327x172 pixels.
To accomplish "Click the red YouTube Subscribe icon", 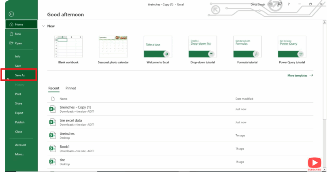I will coord(314,163).
